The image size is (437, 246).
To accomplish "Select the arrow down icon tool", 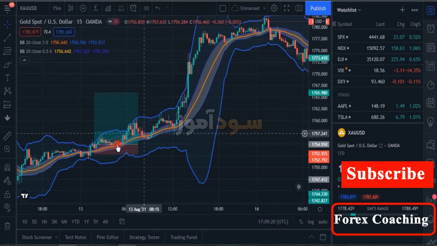I will pyautogui.click(x=7, y=118).
